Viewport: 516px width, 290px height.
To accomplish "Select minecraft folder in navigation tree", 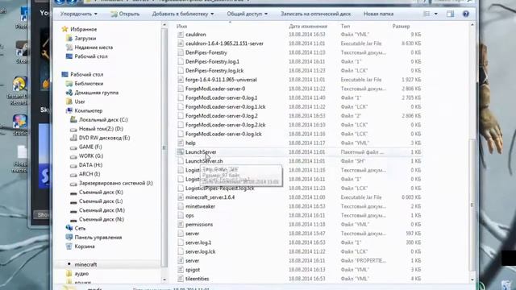I will [x=85, y=264].
